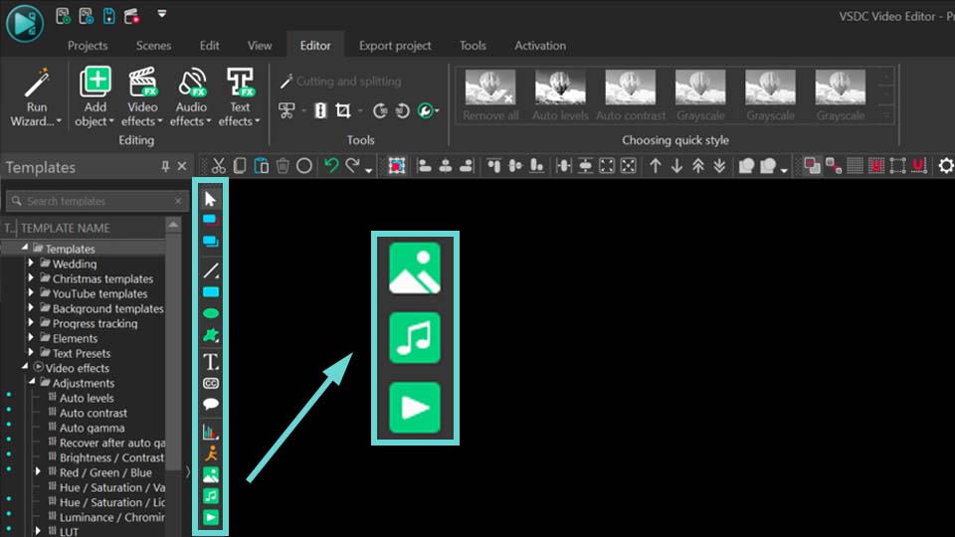Expand the Christmas templates folder
The image size is (955, 537).
pos(31,277)
